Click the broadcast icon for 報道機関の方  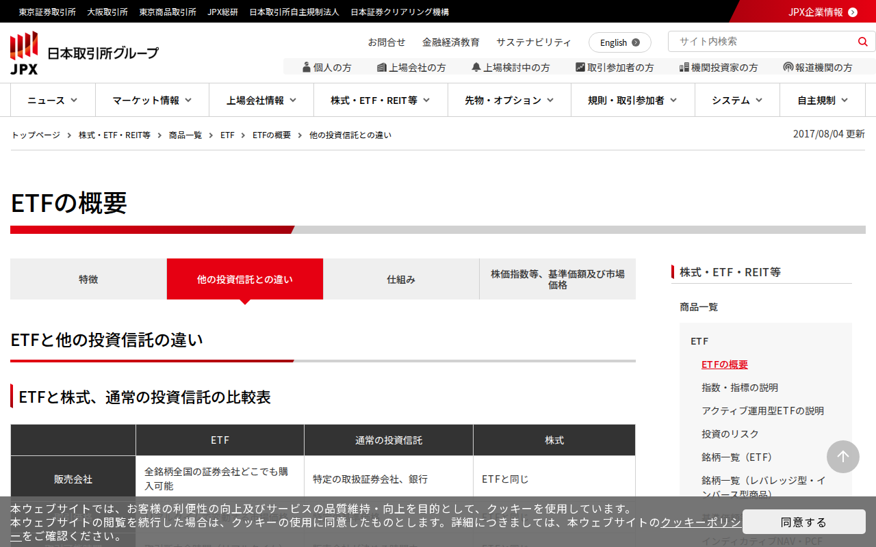[788, 67]
